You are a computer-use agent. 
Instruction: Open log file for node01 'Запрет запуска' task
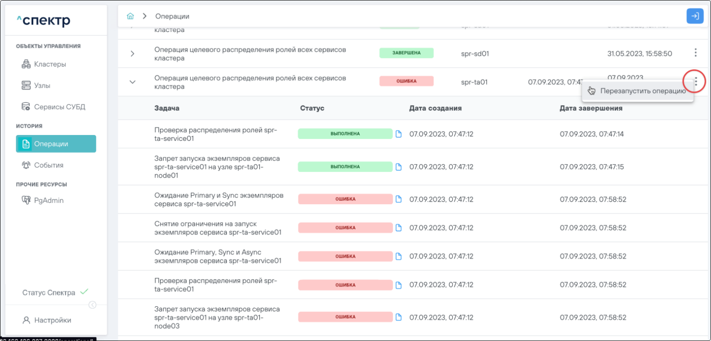click(x=398, y=167)
